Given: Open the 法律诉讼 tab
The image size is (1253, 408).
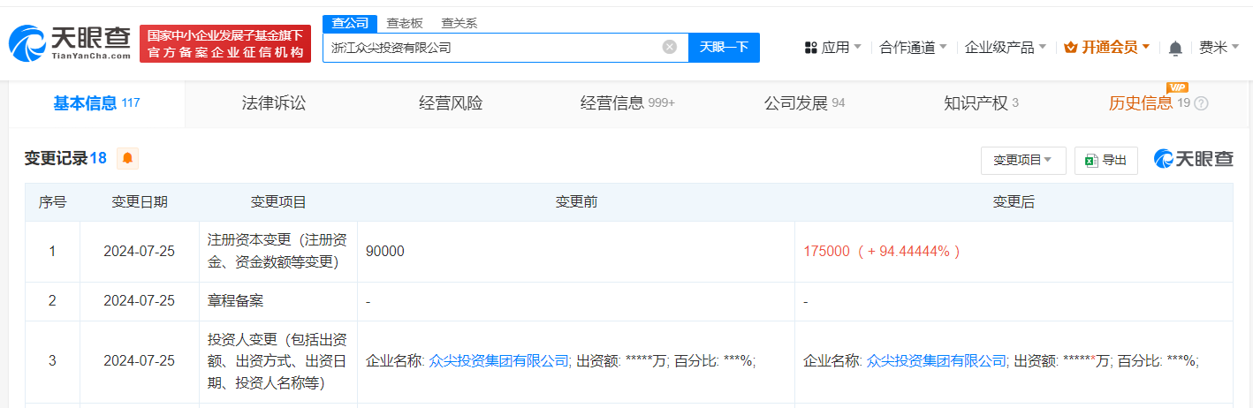Looking at the screenshot, I should 274,103.
